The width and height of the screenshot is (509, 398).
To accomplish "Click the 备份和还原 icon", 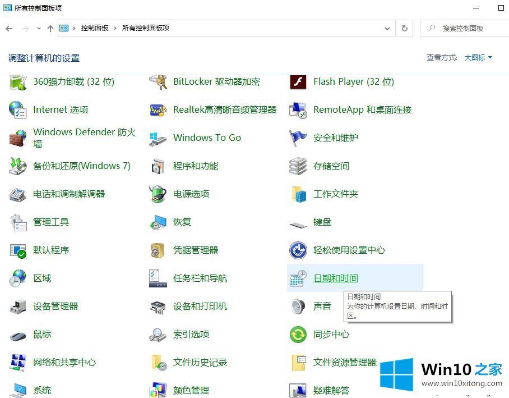I will coord(18,166).
